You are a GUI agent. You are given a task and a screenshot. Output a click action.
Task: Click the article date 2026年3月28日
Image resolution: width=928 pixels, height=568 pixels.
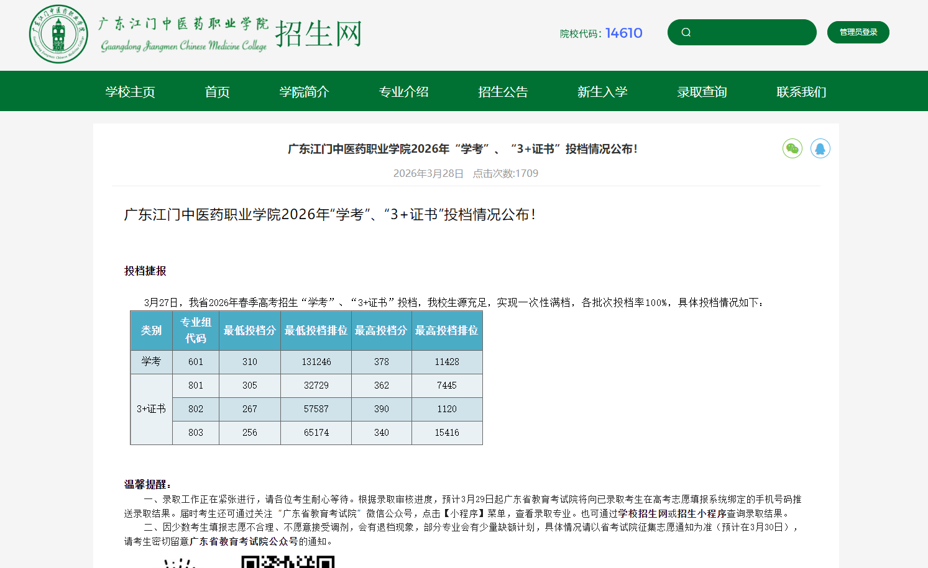coord(428,173)
